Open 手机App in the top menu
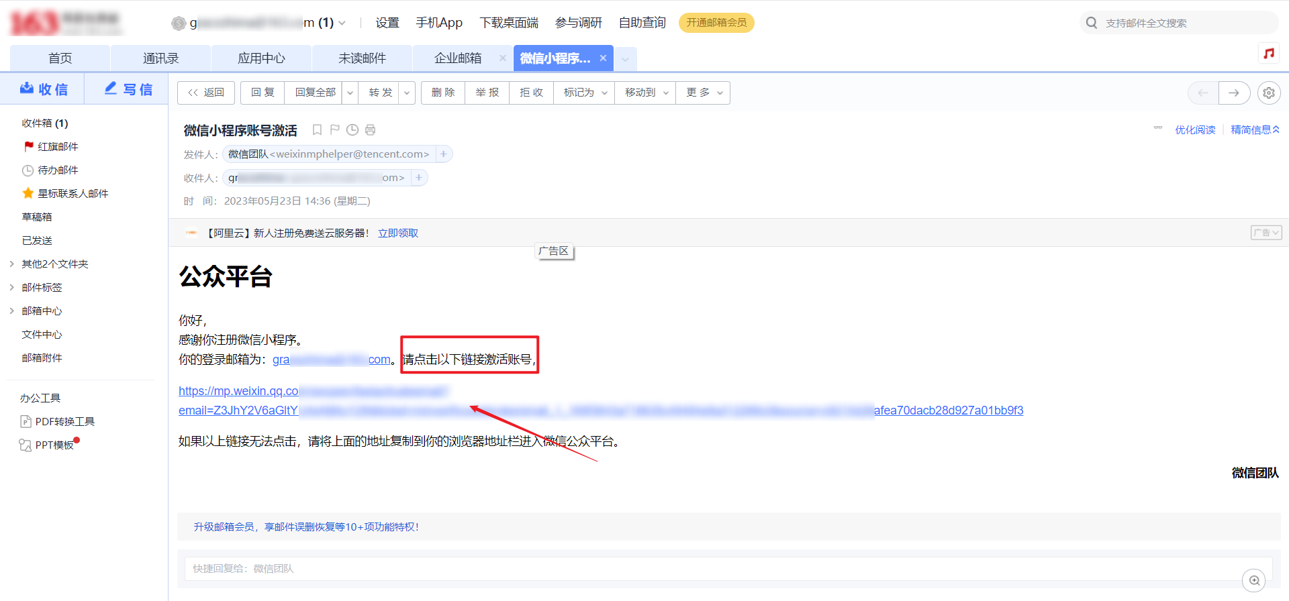Viewport: 1289px width, 601px height. pos(439,23)
